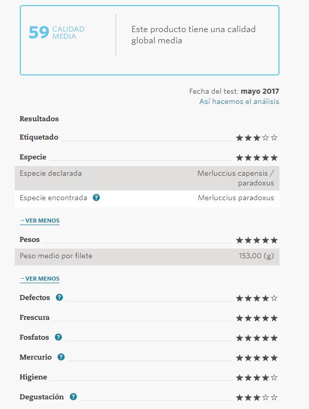Screen dimensions: 309x409
Task: Open 'Así hacemos el análisis' link
Action: pyautogui.click(x=239, y=101)
